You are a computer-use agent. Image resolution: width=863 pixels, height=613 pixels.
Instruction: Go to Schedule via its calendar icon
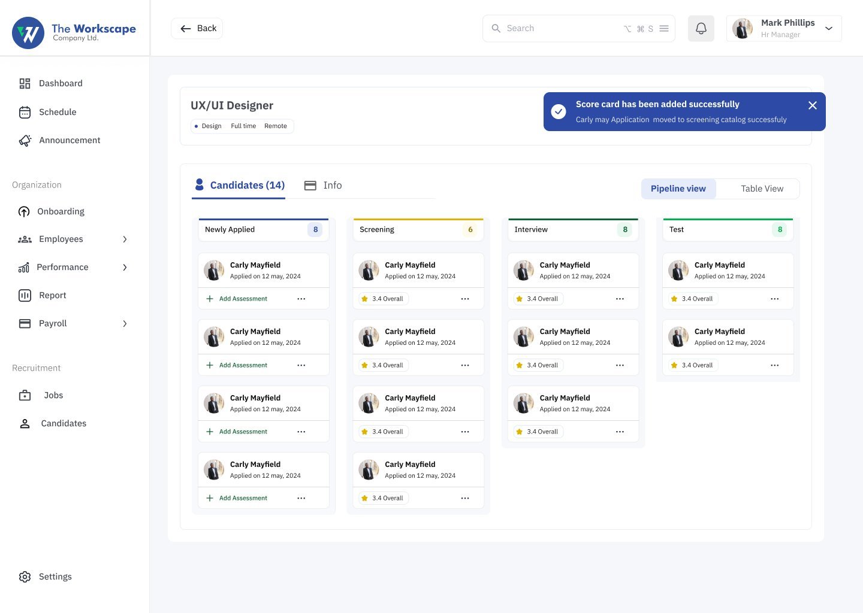point(25,112)
